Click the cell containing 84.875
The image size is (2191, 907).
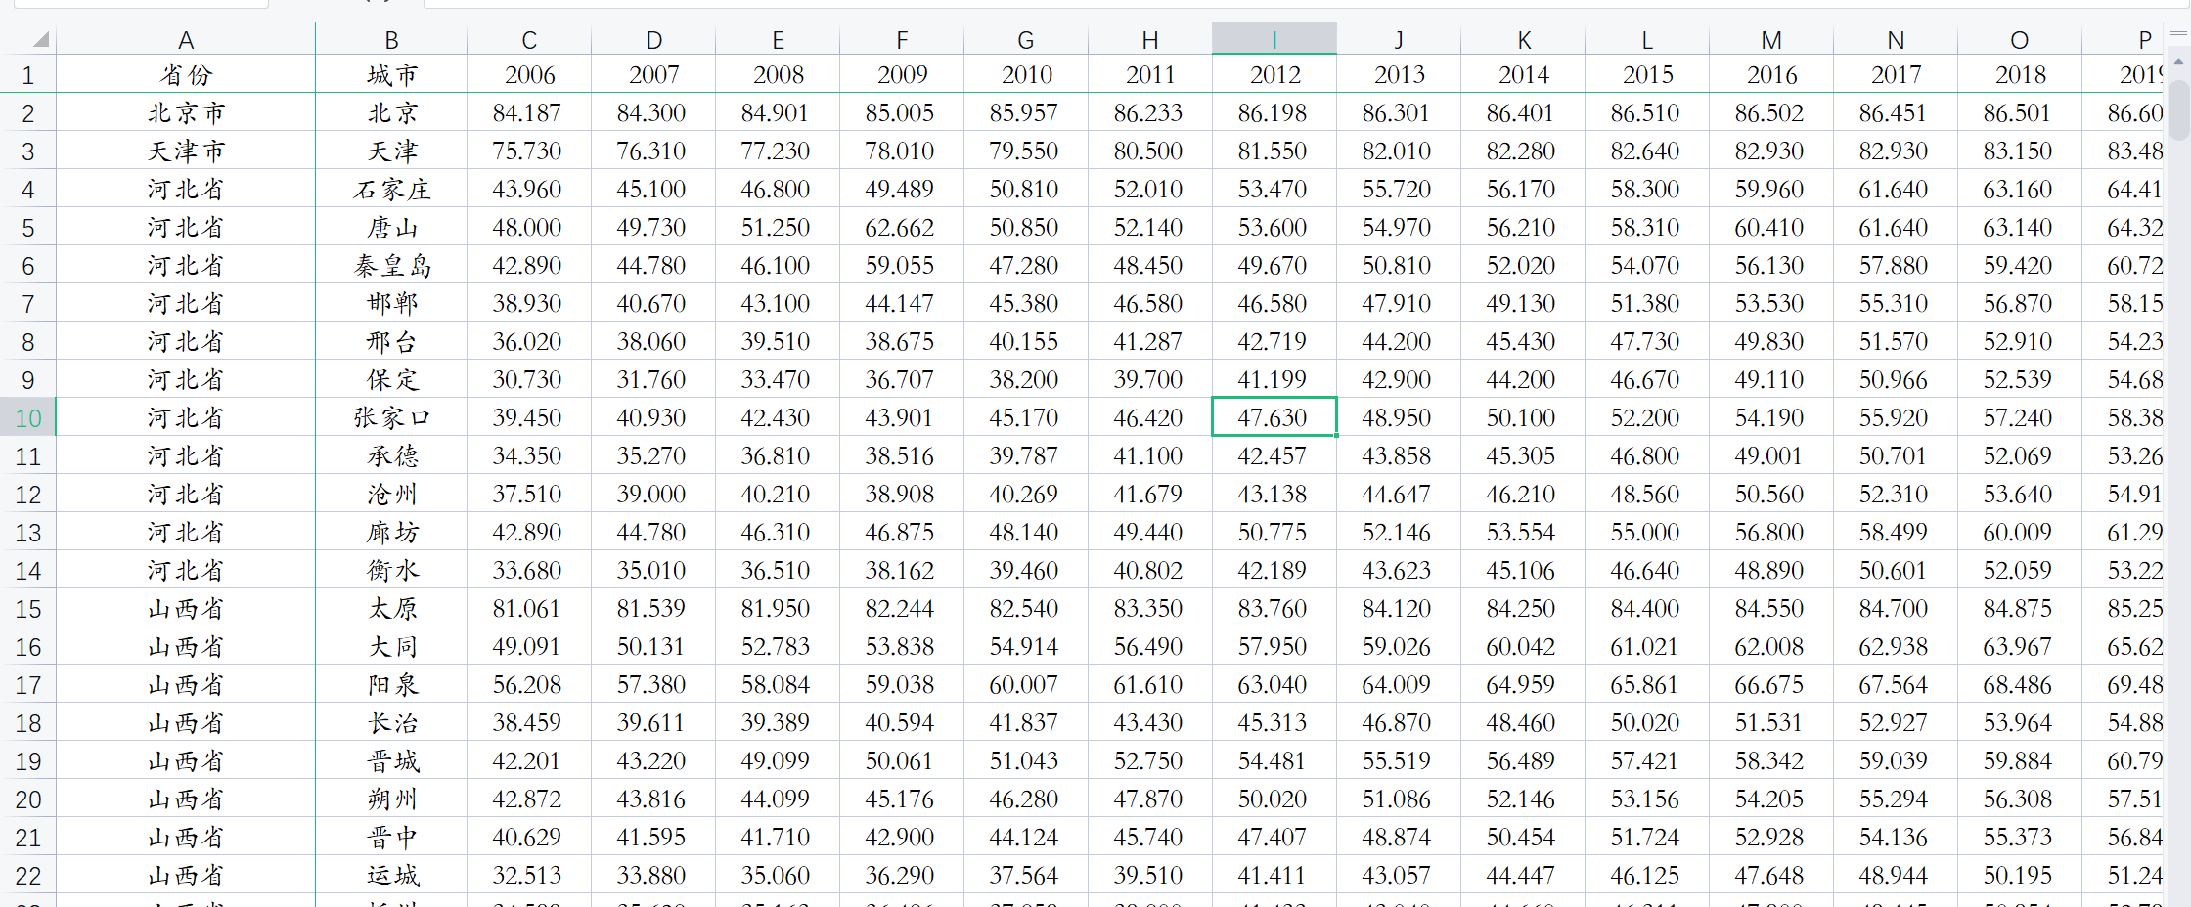pos(2020,609)
